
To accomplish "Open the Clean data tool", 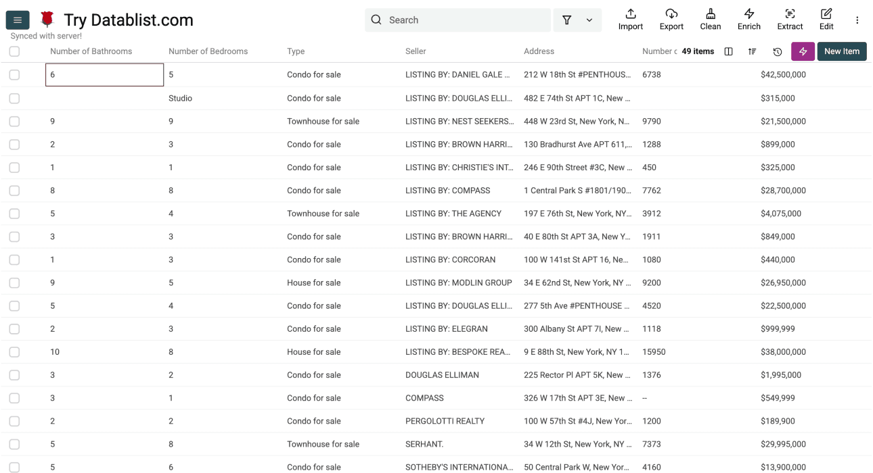I will pyautogui.click(x=710, y=20).
